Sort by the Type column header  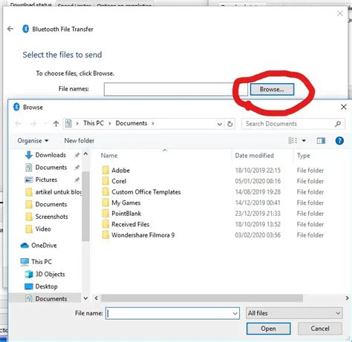[x=304, y=156]
